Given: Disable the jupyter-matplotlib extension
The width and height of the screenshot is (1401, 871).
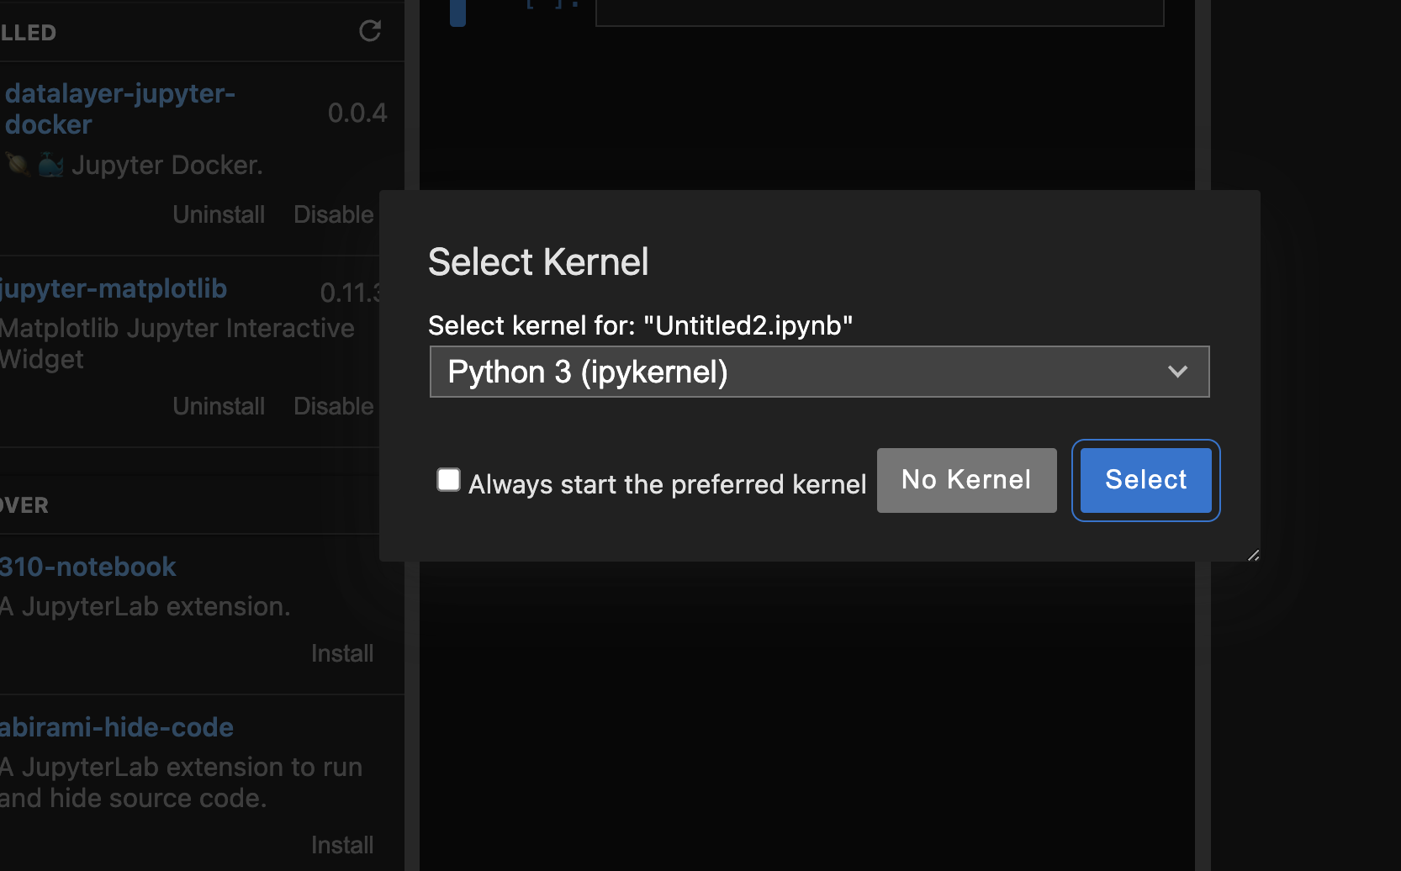Looking at the screenshot, I should point(334,406).
